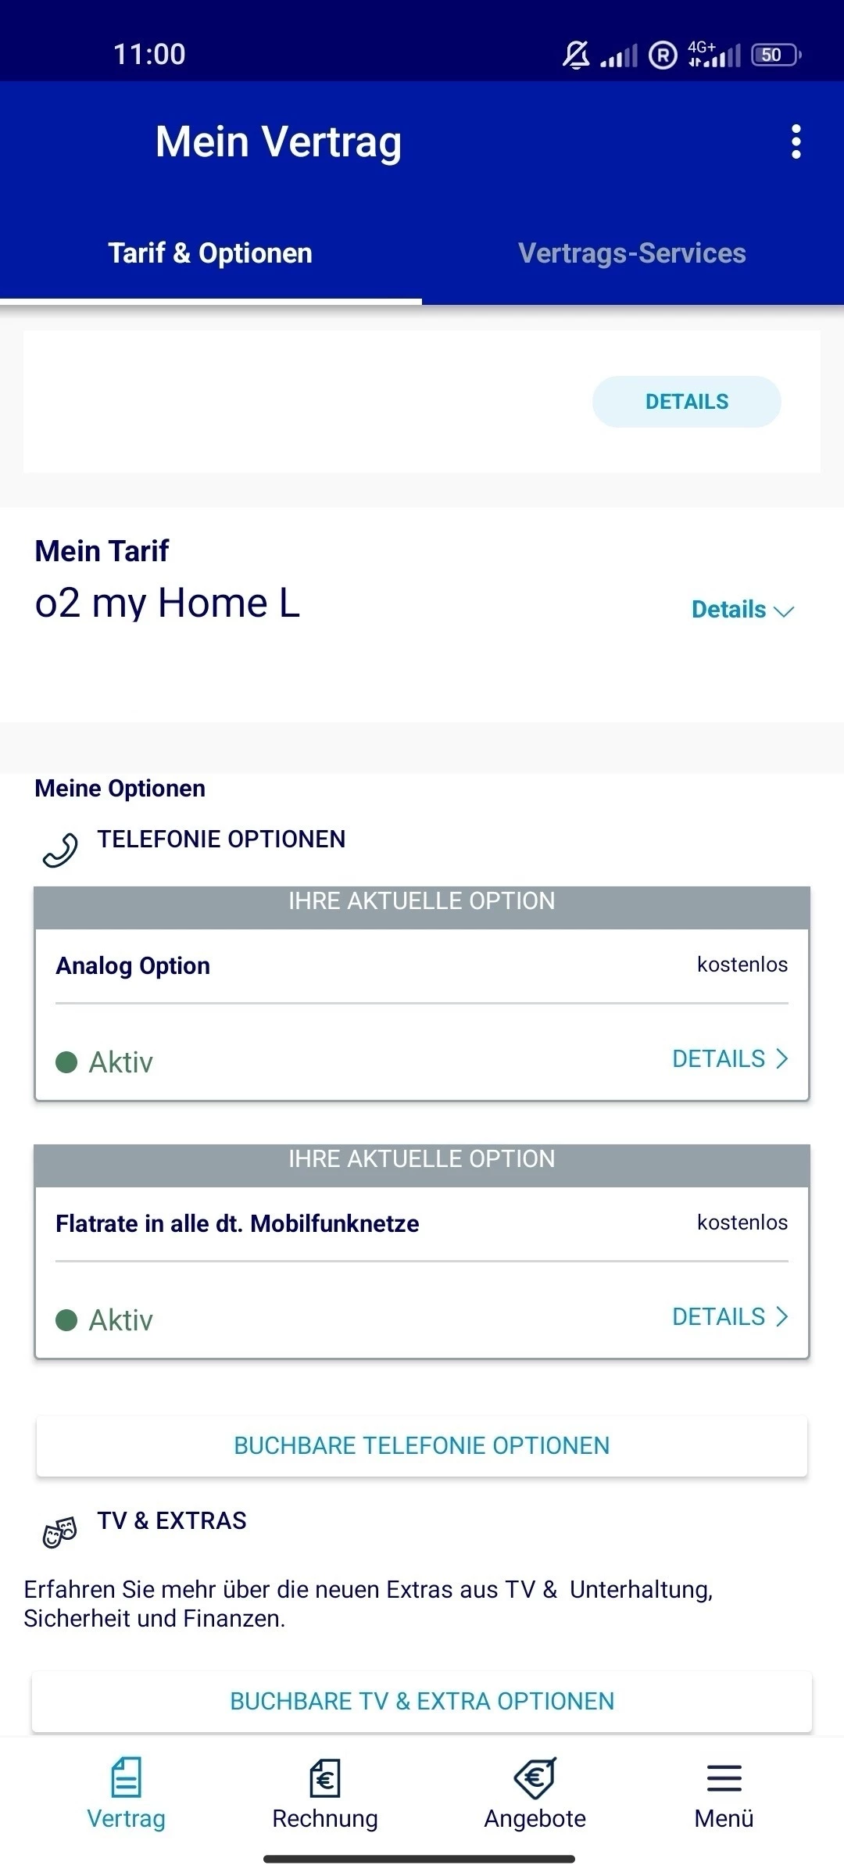
Task: Tap the theater masks TV & Extras icon
Action: click(x=60, y=1532)
